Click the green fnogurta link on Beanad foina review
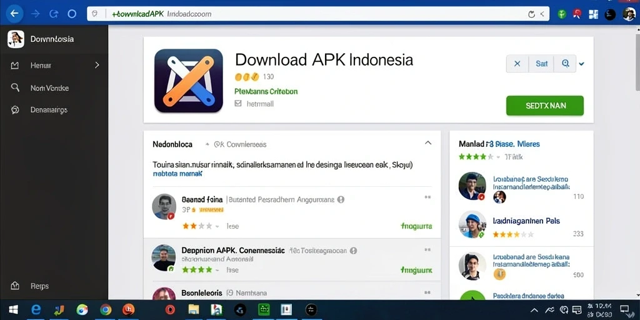The width and height of the screenshot is (640, 320). click(x=416, y=226)
